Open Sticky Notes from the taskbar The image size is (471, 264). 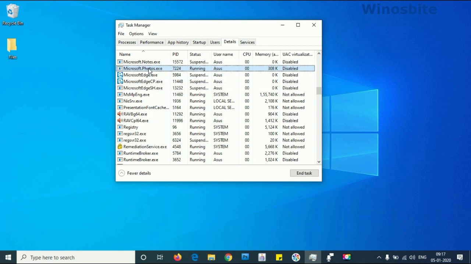tap(279, 257)
